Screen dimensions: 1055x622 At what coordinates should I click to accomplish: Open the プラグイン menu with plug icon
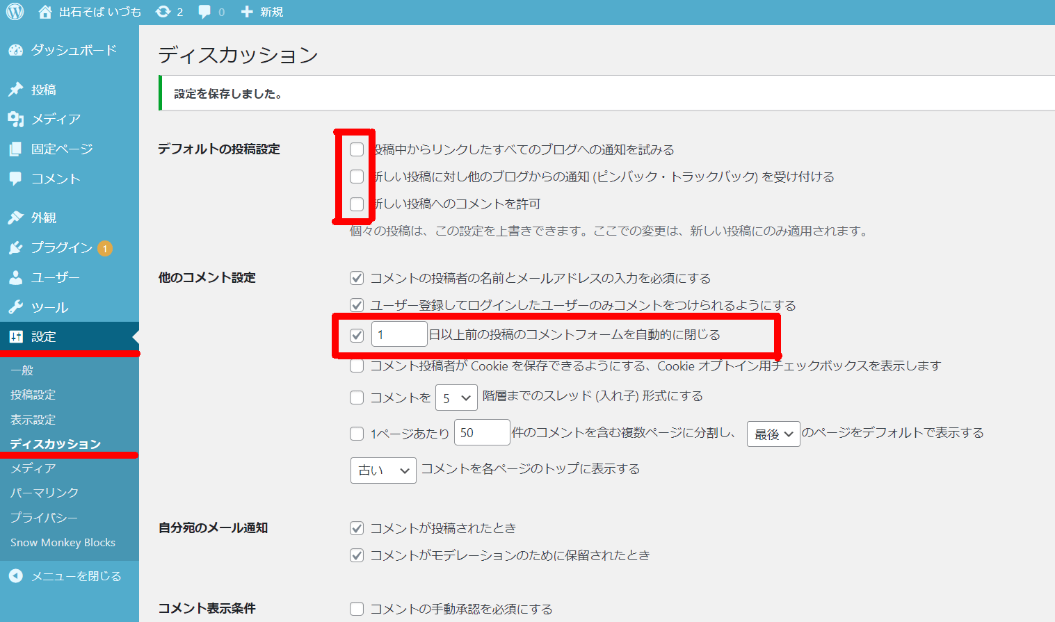[x=15, y=248]
